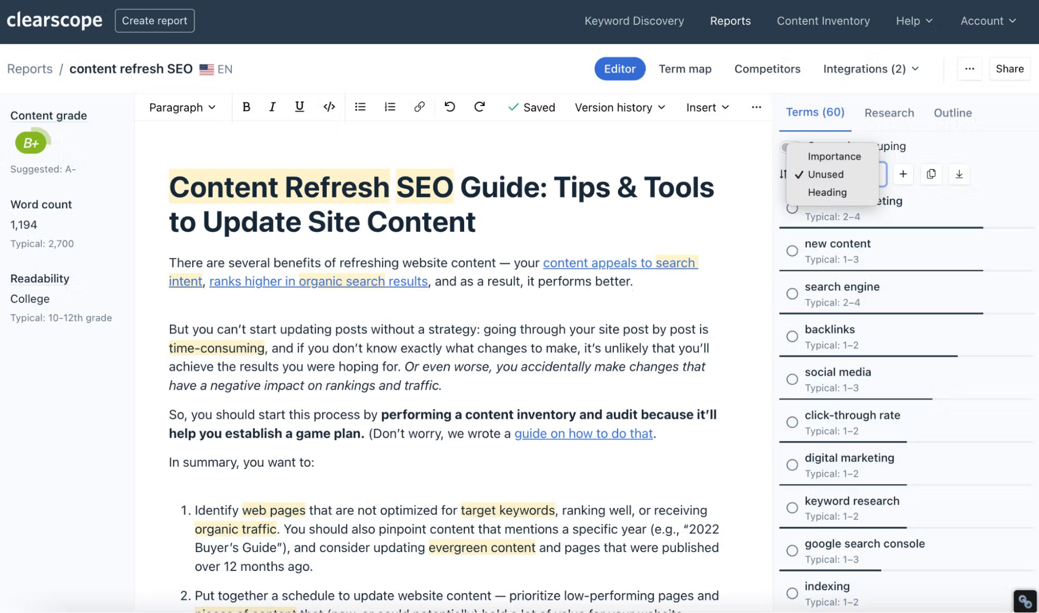This screenshot has height=613, width=1039.
Task: Open the ellipsis overflow menu next to Share
Action: pos(969,69)
